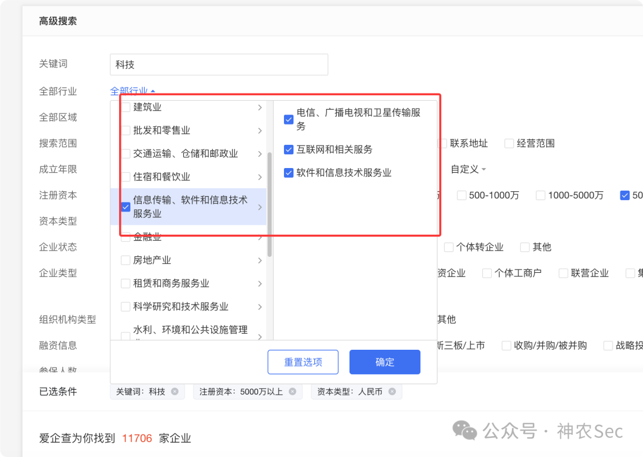Screen dimensions: 643x457
Task: Check the 科学研究和技术服务业 checkbox
Action: [x=126, y=306]
